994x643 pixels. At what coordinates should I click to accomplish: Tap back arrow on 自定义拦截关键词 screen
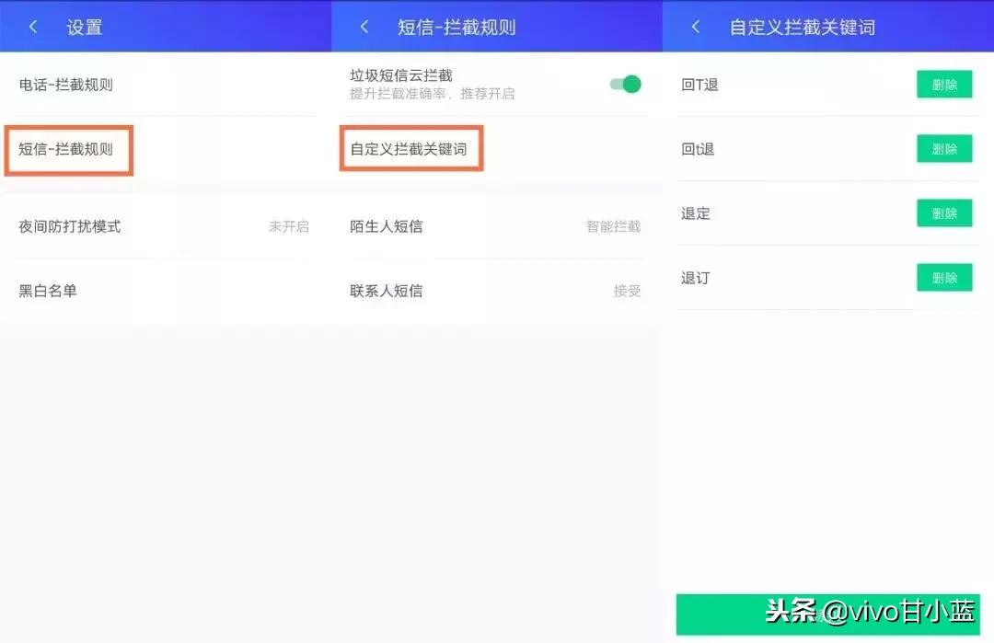(x=695, y=27)
